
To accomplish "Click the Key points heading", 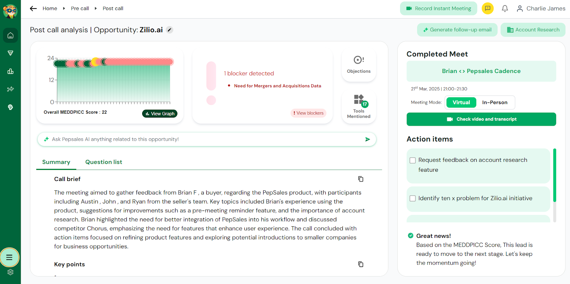I will point(69,264).
